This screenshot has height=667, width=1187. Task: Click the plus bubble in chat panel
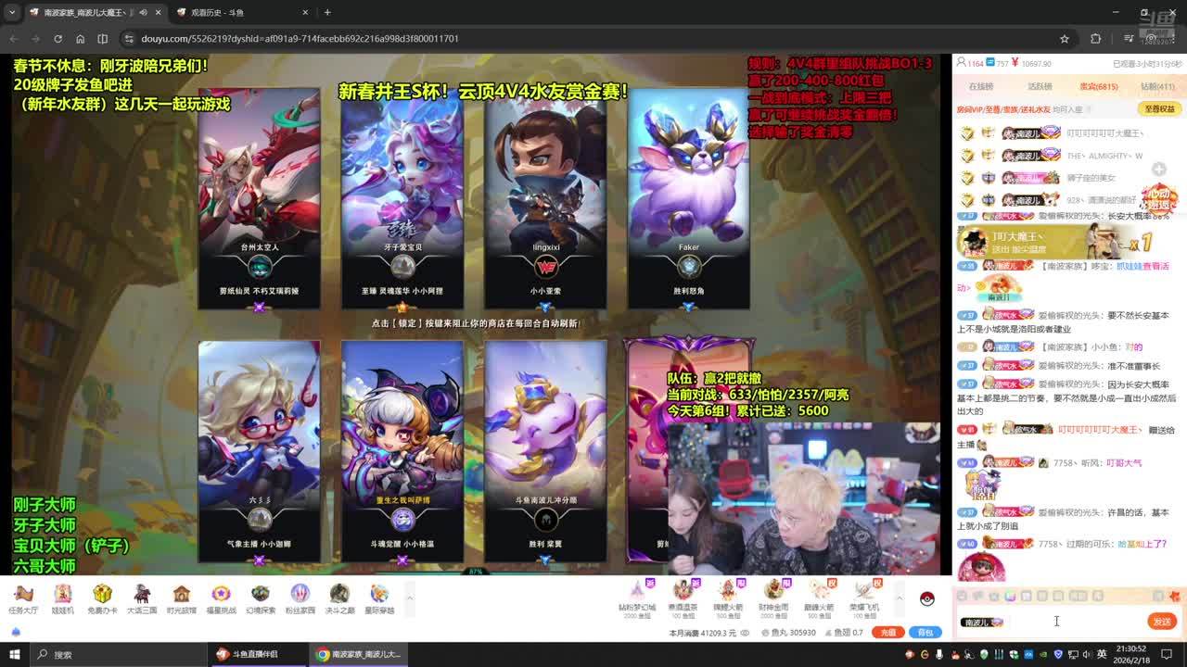pyautogui.click(x=1159, y=170)
